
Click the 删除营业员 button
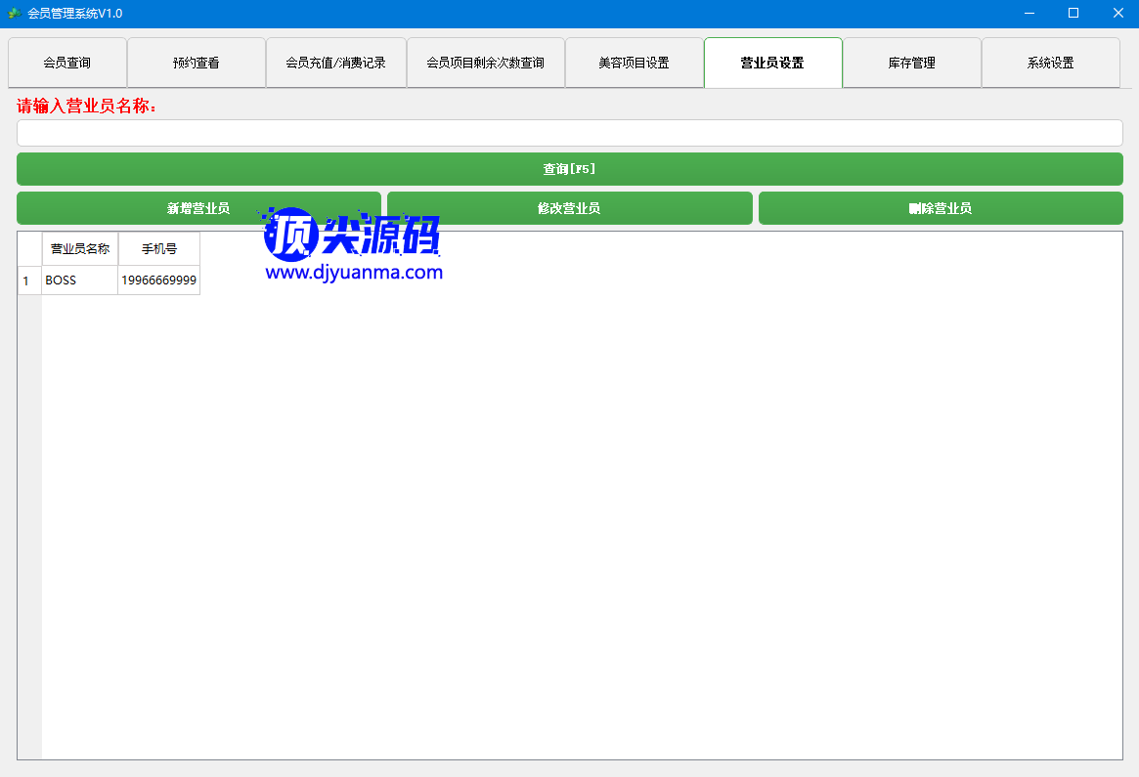tap(941, 208)
